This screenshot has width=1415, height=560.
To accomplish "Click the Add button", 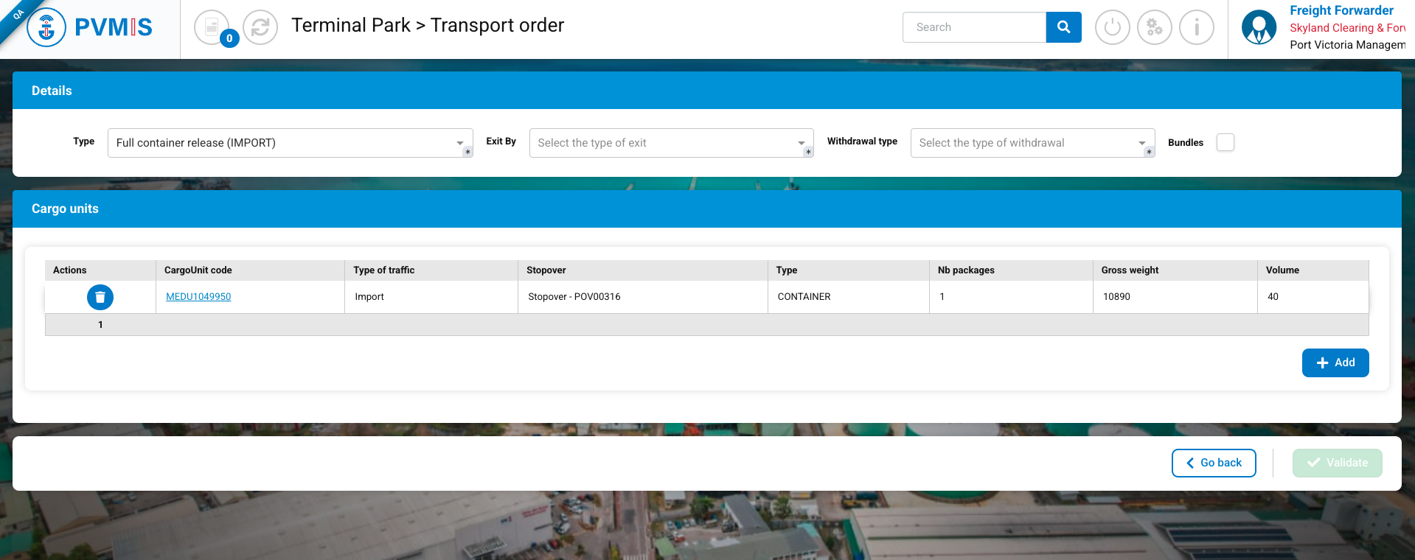I will tap(1335, 363).
